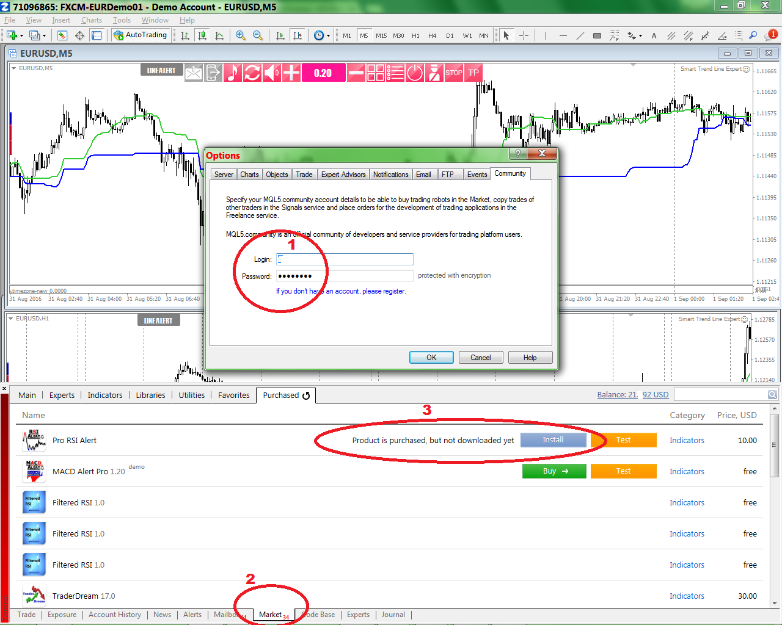Click the pink minus lot icon

click(x=356, y=73)
